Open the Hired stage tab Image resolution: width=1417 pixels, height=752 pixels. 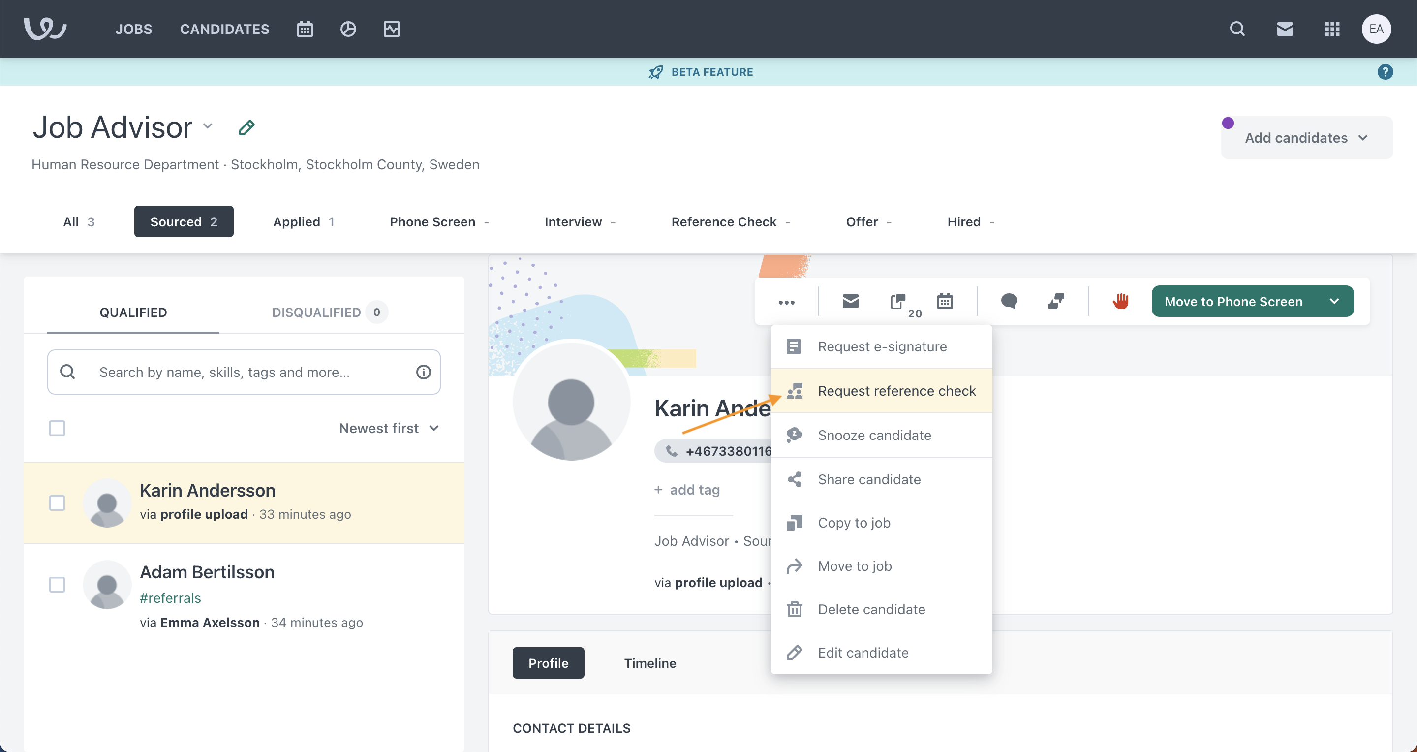(x=970, y=221)
